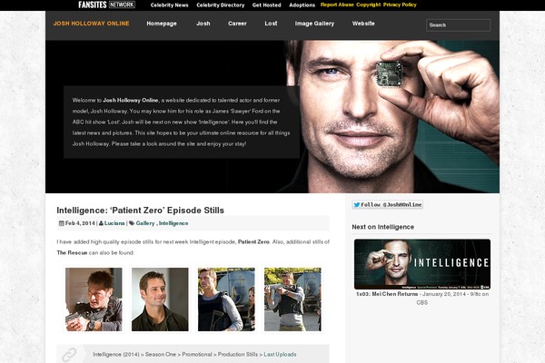Image resolution: width=545 pixels, height=363 pixels.
Task: Open the Website menu
Action: click(x=363, y=24)
